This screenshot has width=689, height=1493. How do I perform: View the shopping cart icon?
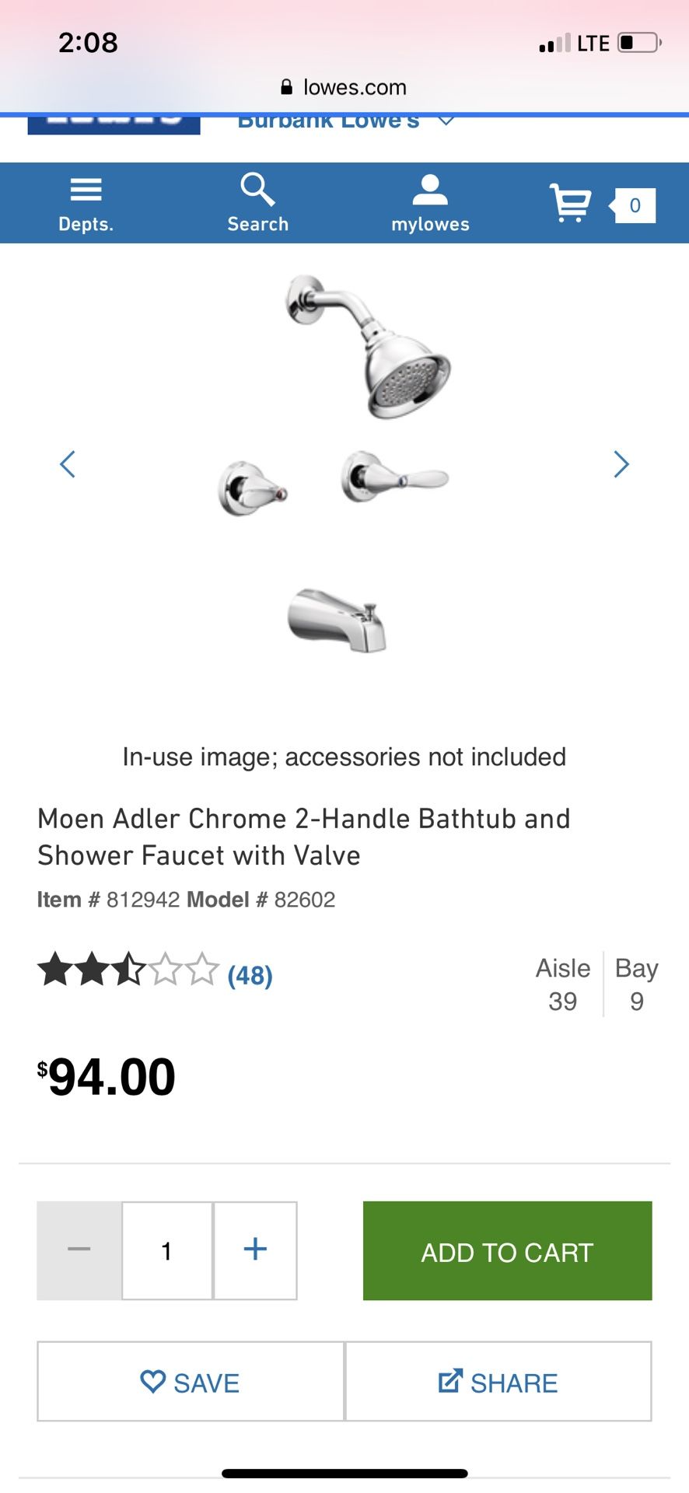[x=570, y=204]
